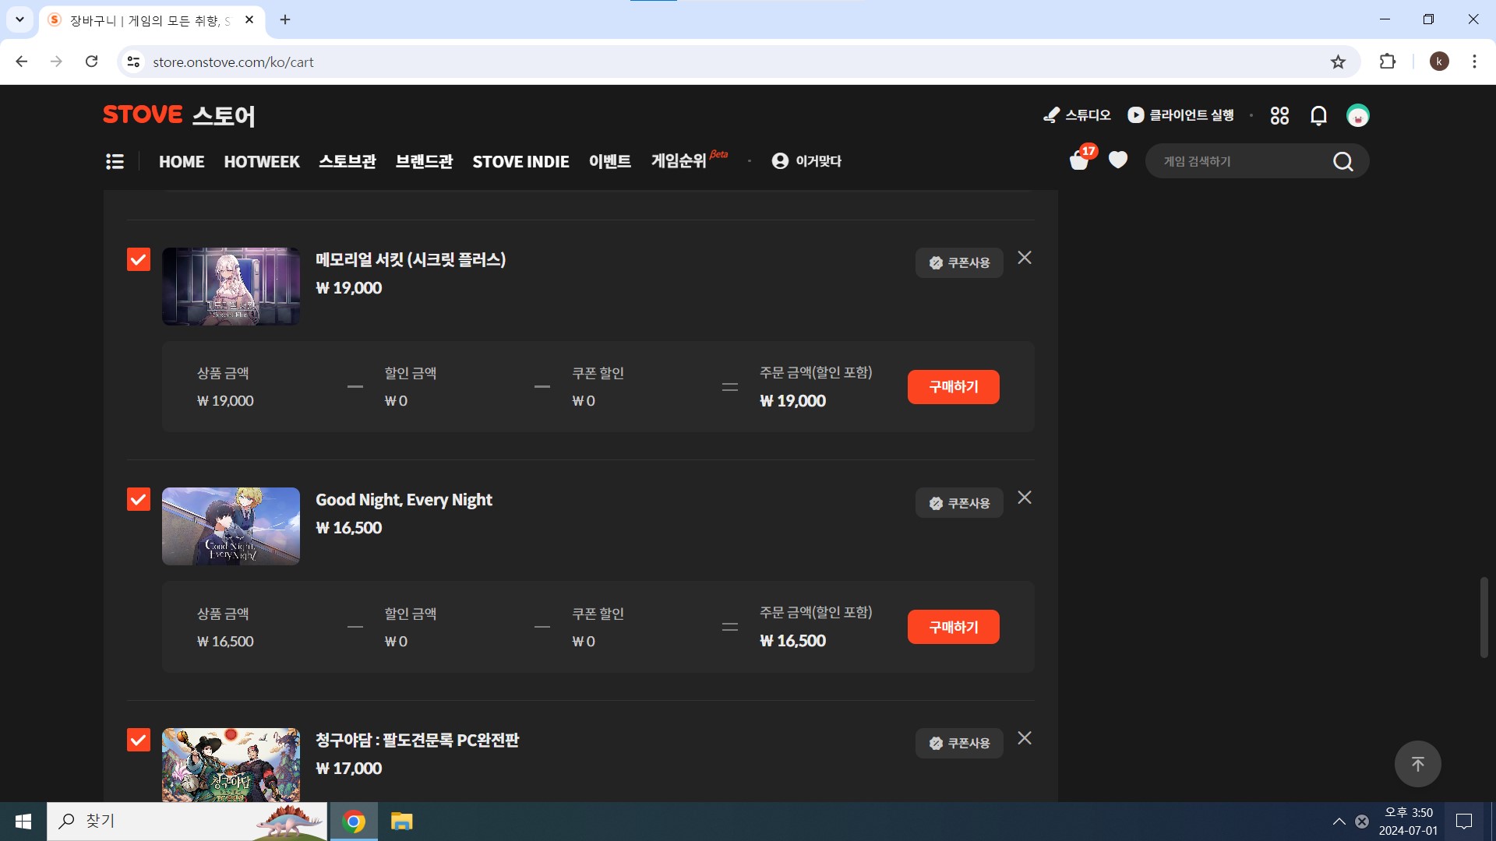Open 브랜드관 menu item
Viewport: 1496px width, 841px height.
coord(424,161)
